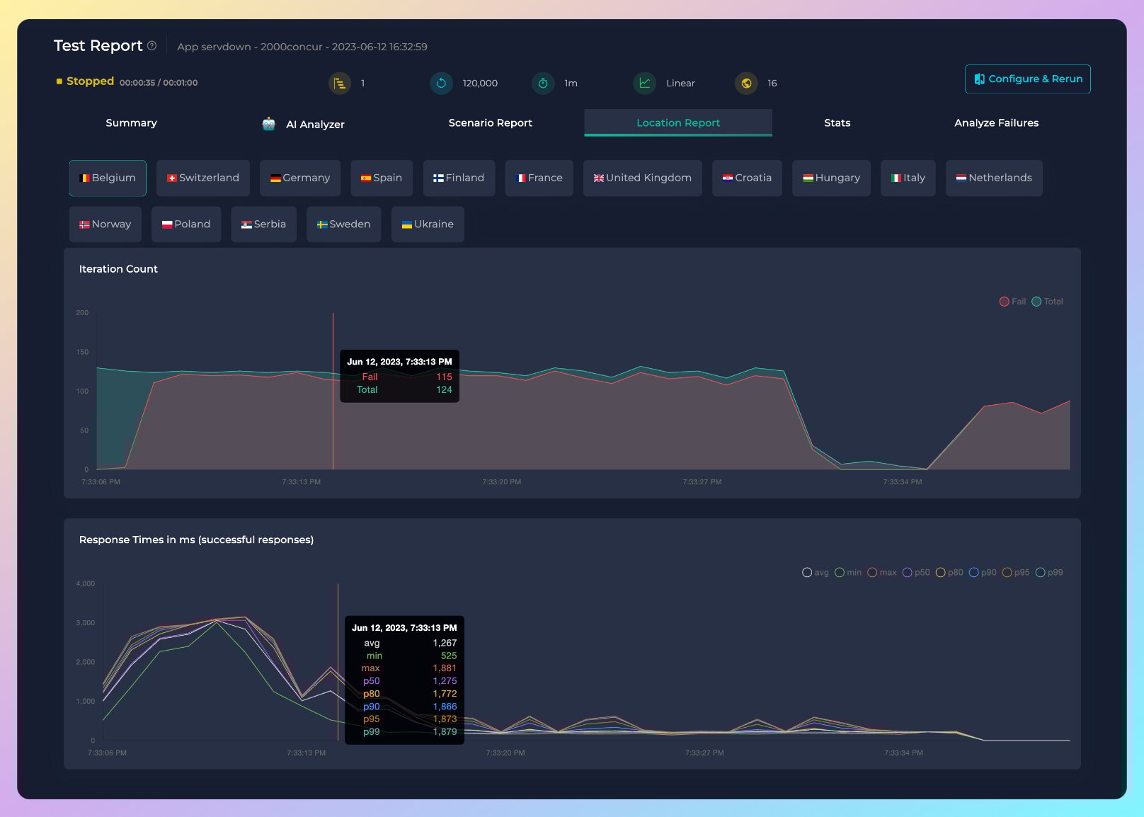
Task: Toggle the avg series in Response Times legend
Action: click(816, 573)
